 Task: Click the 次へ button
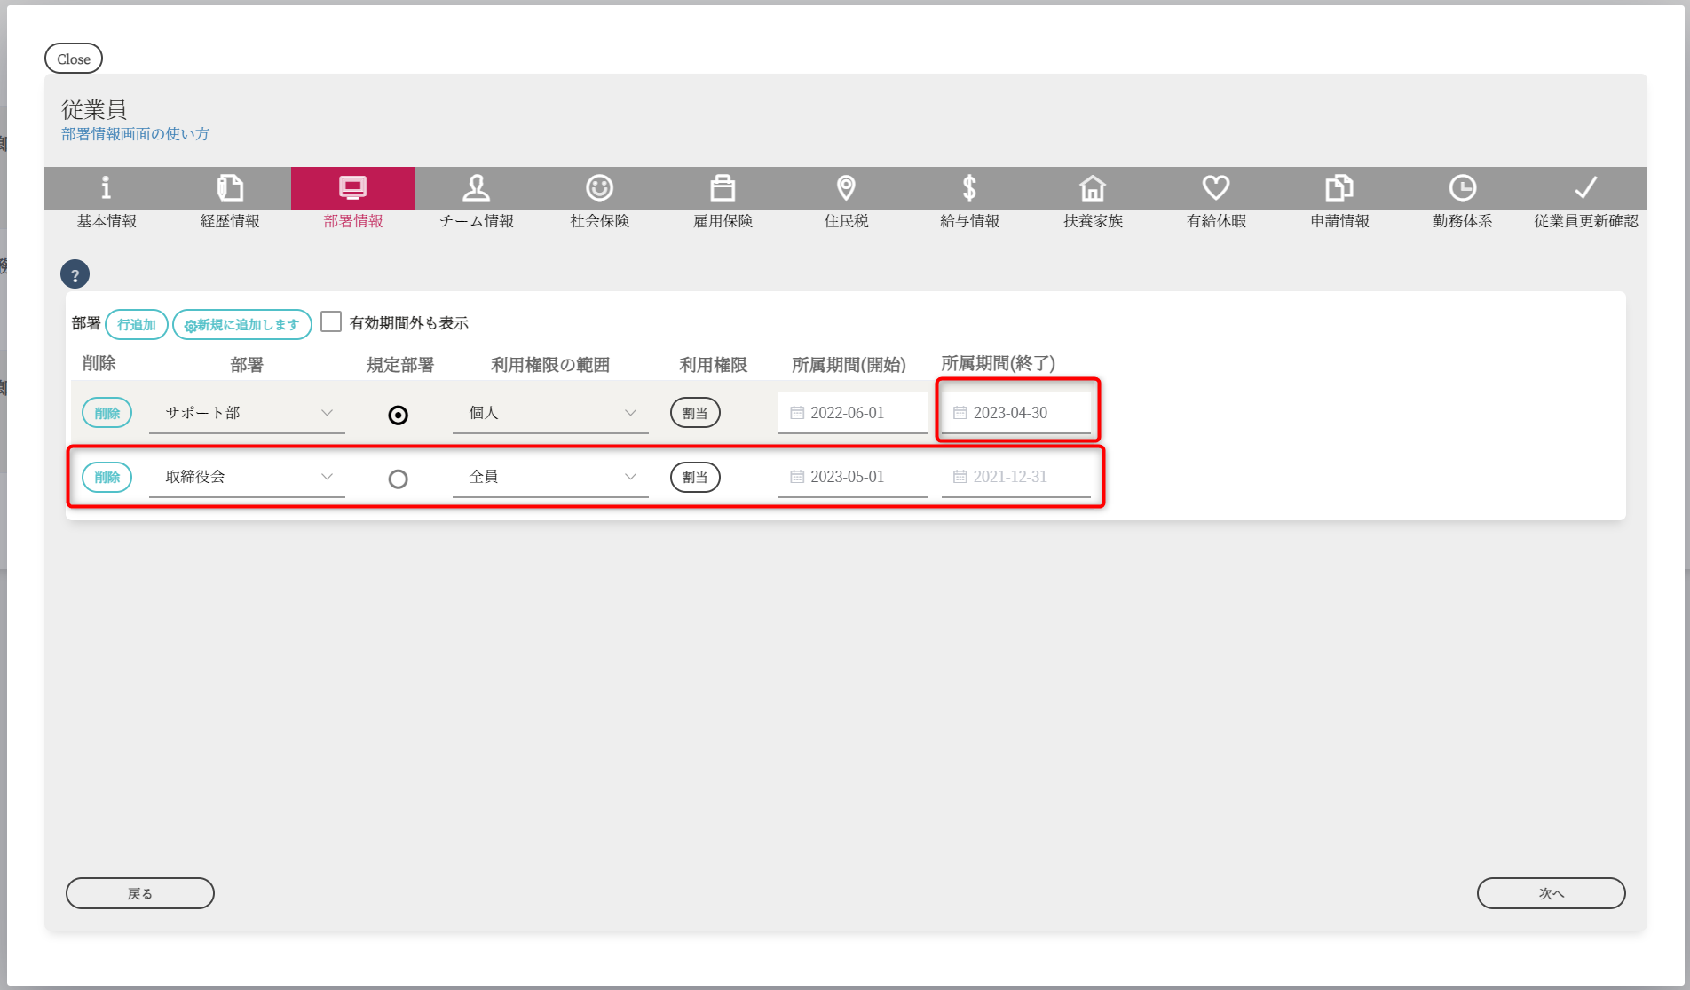(x=1551, y=893)
